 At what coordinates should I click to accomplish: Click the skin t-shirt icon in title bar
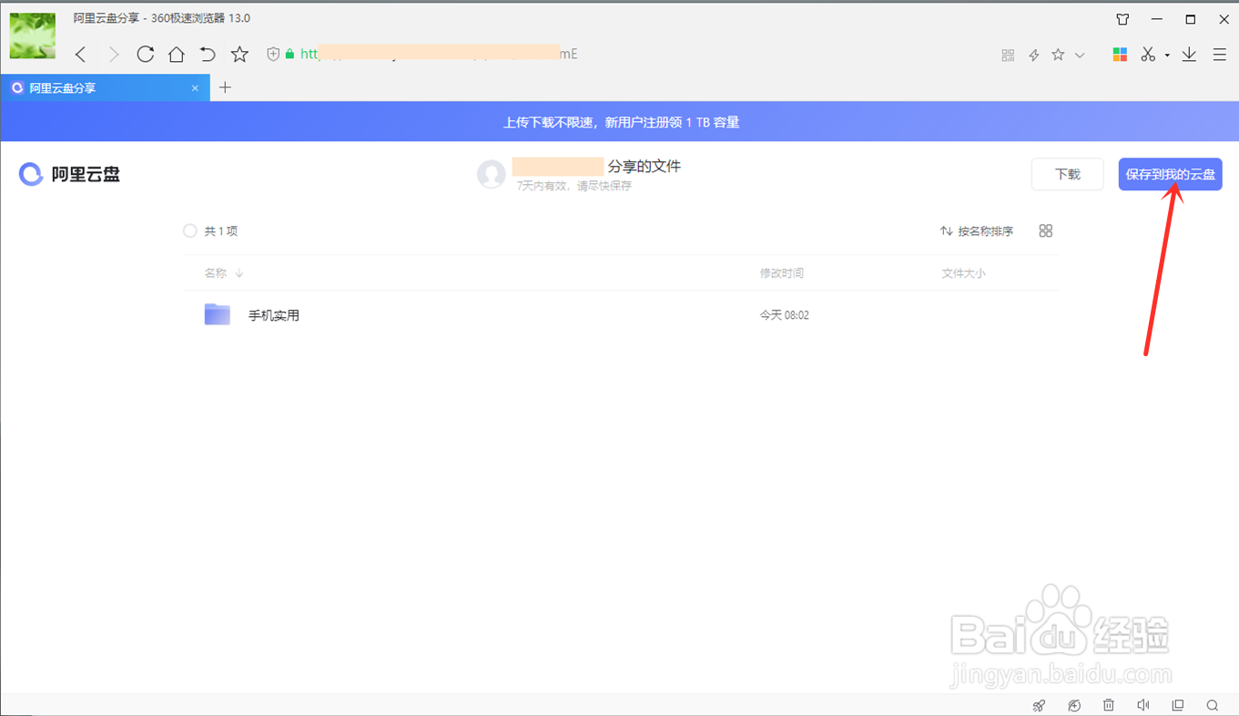(x=1122, y=19)
